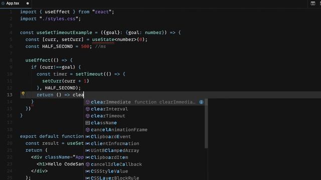
Task: Click the Uint8ClampedArray variable icon
Action: click(88, 150)
